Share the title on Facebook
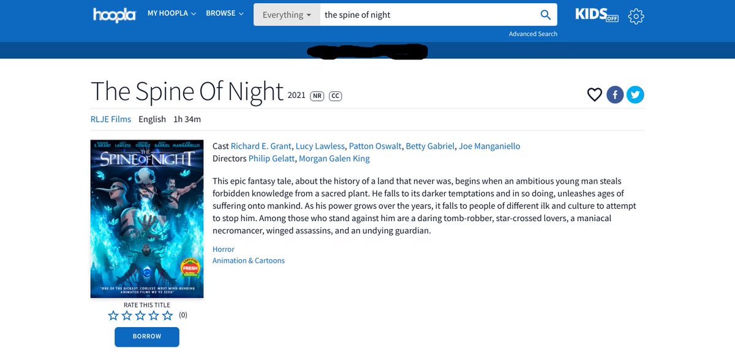 click(615, 95)
